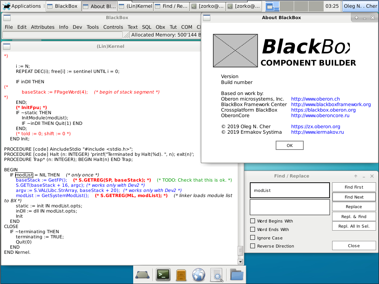This screenshot has height=284, width=379.
Task: Click the About BlackBox window menu icon
Action: point(207,18)
